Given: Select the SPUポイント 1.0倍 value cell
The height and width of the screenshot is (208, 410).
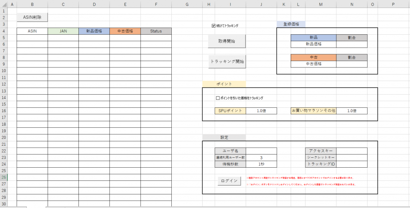Looking at the screenshot, I should 261,111.
